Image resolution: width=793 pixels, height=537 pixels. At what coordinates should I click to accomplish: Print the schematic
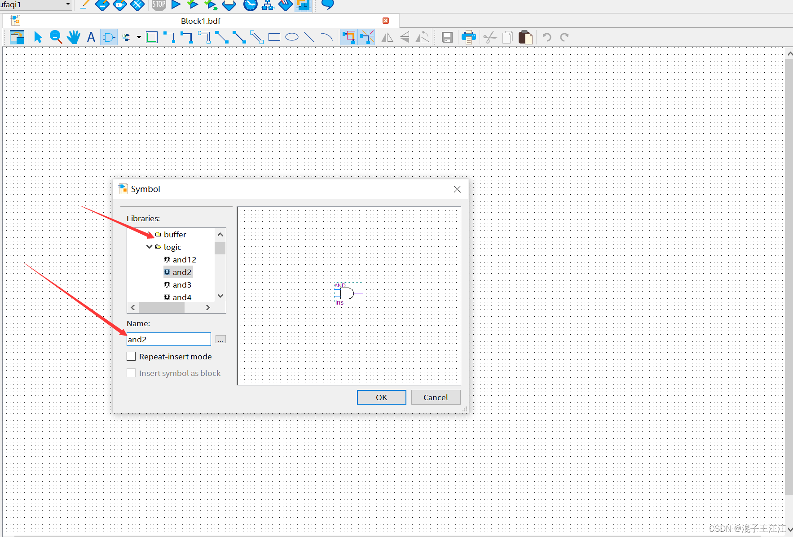pos(469,37)
